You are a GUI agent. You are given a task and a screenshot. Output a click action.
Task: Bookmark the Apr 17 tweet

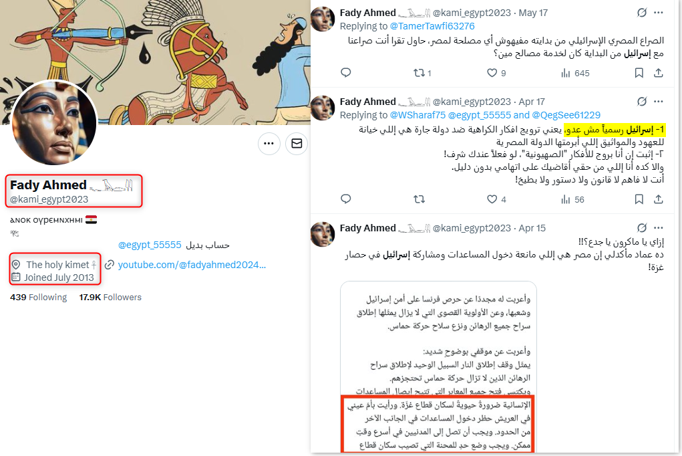point(639,199)
